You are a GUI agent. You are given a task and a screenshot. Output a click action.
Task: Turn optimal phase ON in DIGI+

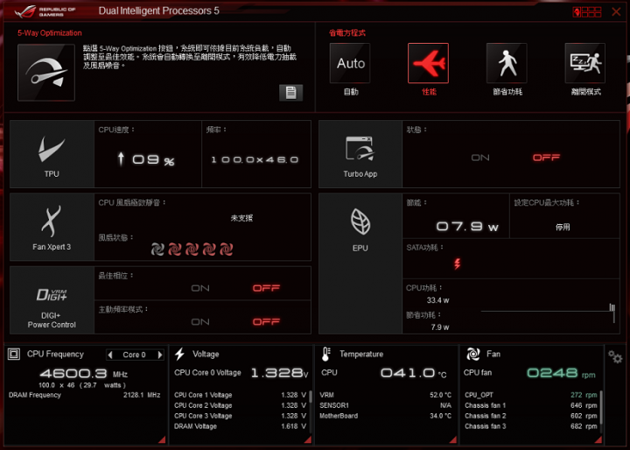tap(200, 288)
